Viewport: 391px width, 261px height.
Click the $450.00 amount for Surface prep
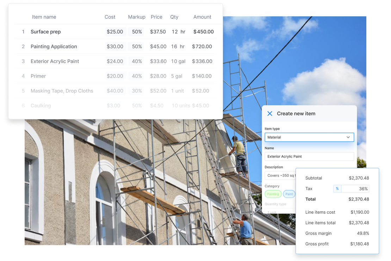204,32
